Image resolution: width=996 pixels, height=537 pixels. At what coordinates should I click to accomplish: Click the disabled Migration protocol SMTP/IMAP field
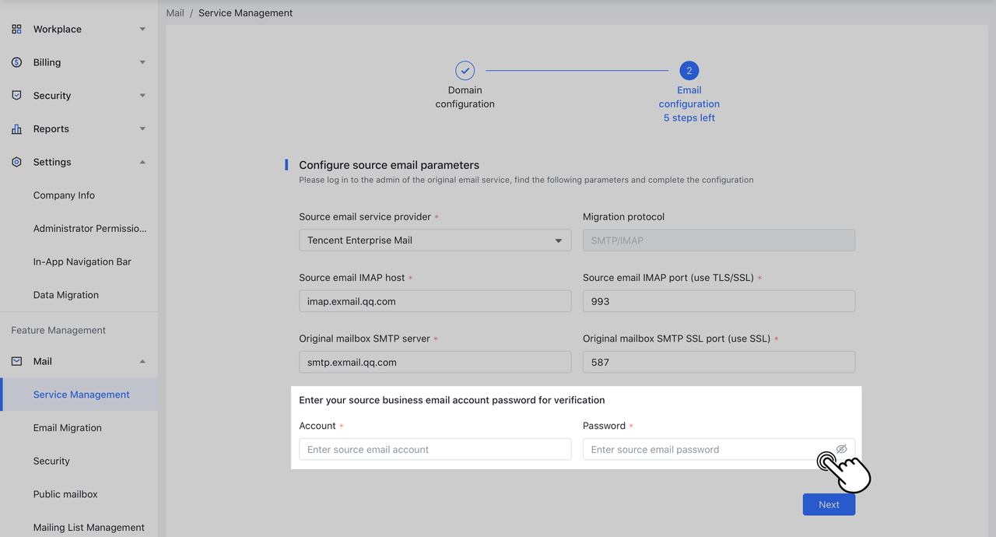[719, 240]
